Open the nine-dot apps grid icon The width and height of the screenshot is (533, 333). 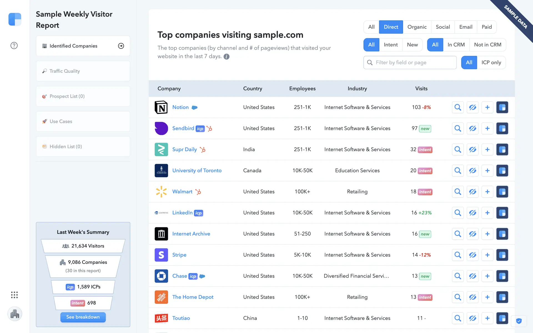point(14,295)
